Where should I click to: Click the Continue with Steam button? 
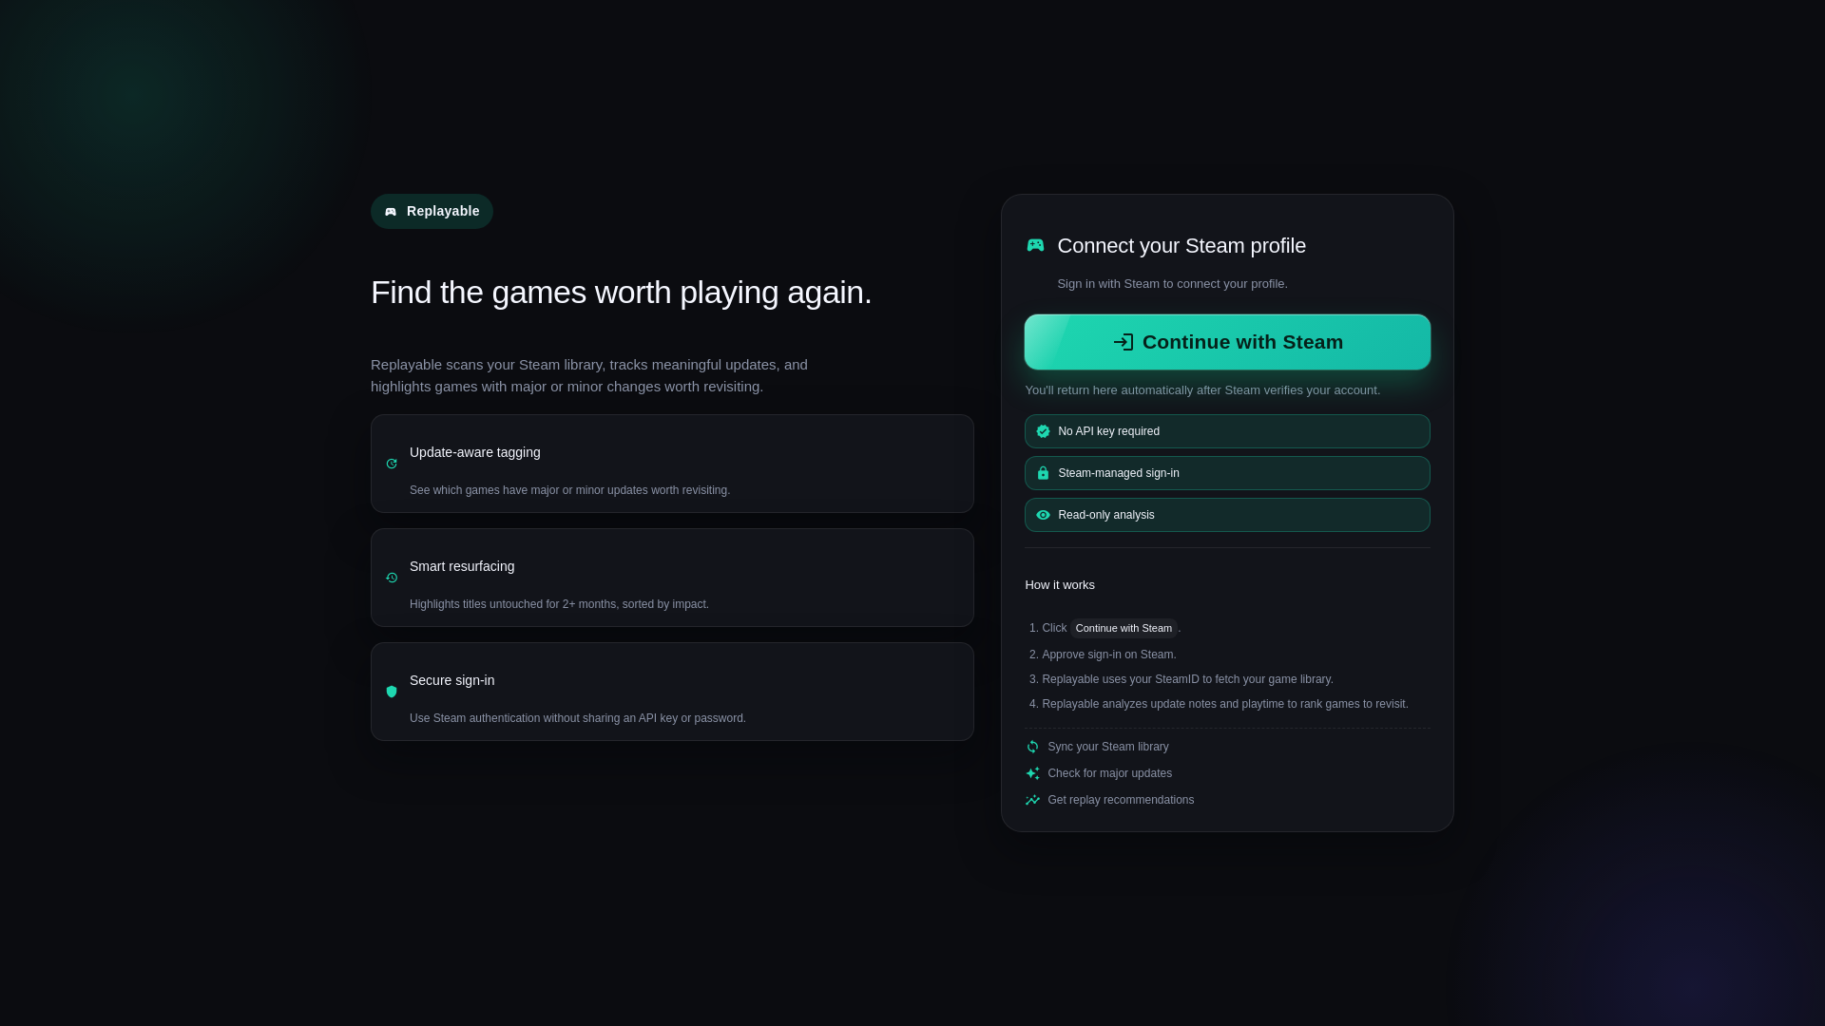[1226, 342]
